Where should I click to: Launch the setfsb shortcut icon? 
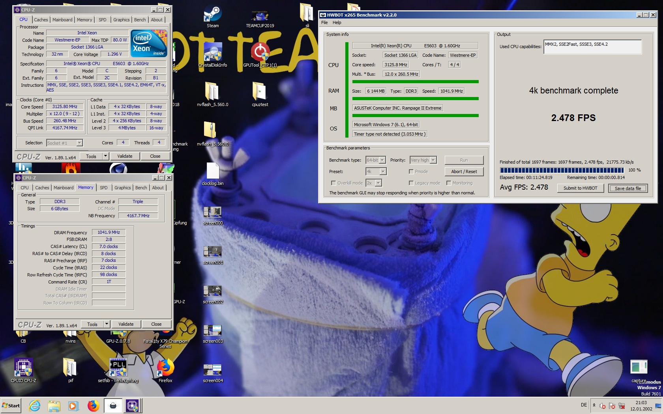(118, 371)
